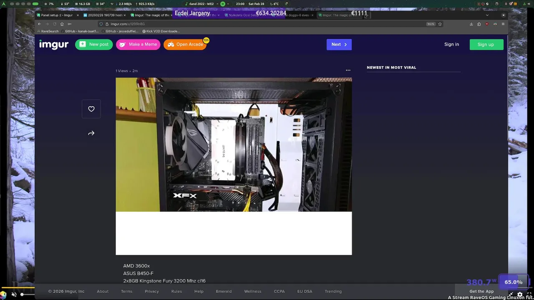Open the Wellness footer link
The image size is (534, 300).
(x=253, y=291)
